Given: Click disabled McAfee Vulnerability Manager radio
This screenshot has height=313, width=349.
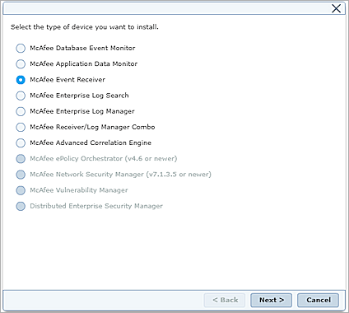Looking at the screenshot, I should coord(21,190).
